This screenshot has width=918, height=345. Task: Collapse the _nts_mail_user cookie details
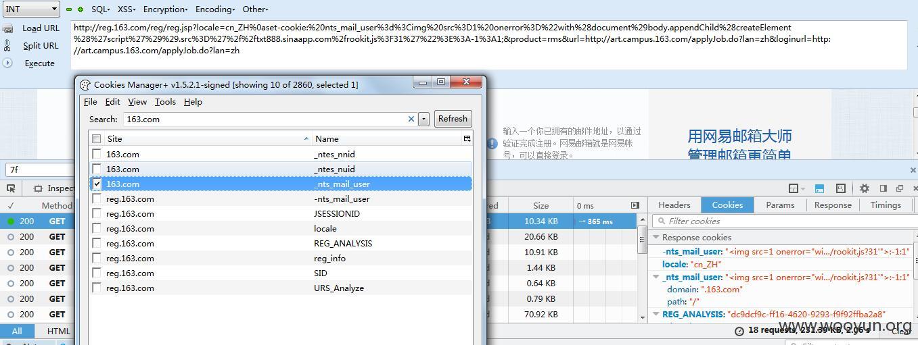click(x=656, y=277)
